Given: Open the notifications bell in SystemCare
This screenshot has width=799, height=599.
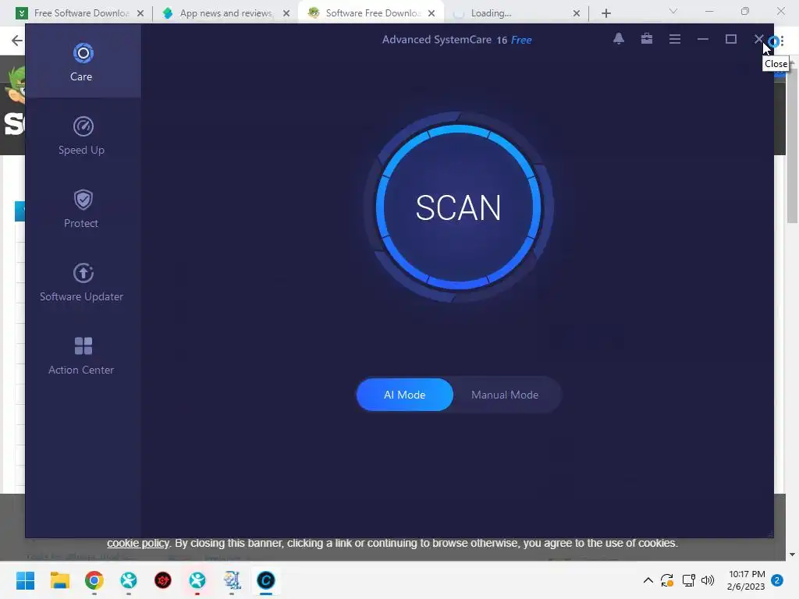Looking at the screenshot, I should (x=619, y=39).
